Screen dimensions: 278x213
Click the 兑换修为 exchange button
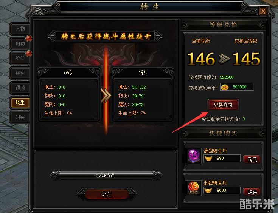tap(223, 105)
